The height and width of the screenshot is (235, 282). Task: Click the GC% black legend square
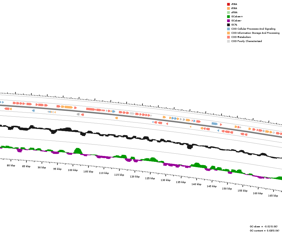(228, 25)
